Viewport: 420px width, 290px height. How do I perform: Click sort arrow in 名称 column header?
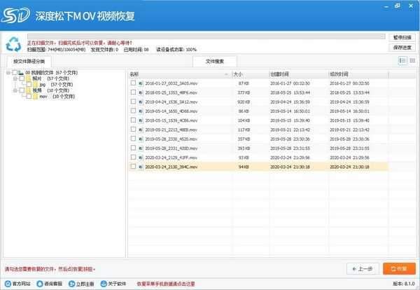(226, 74)
